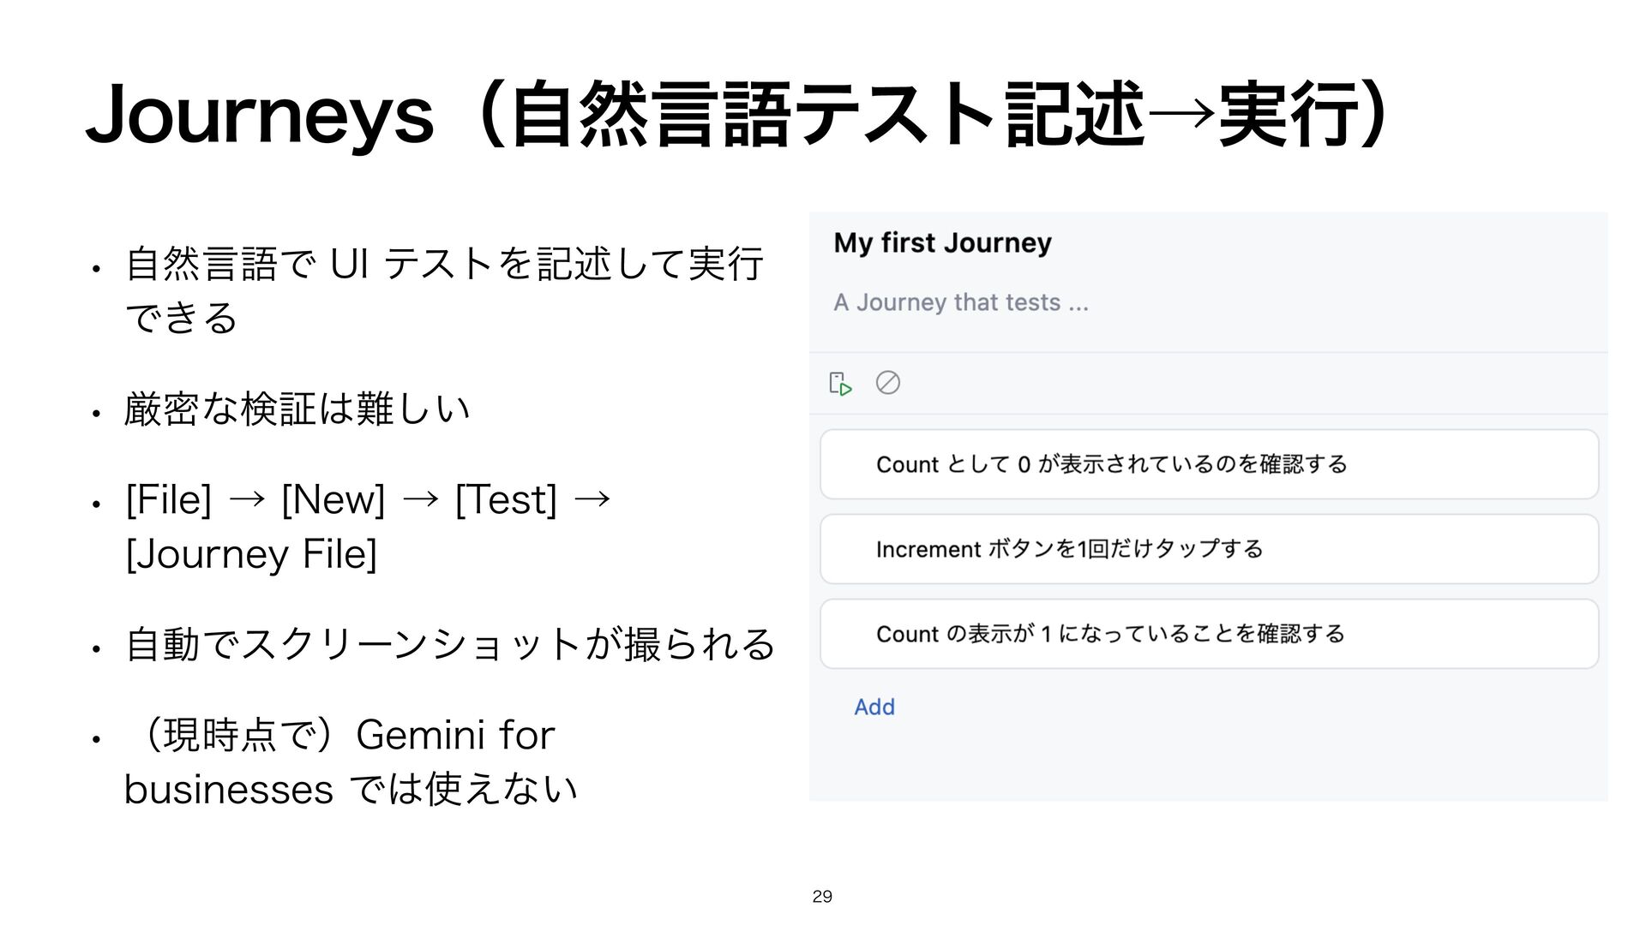Click the "Gemini for businesses では使えない" bullet
Viewport: 1646px width, 925px height.
[351, 761]
